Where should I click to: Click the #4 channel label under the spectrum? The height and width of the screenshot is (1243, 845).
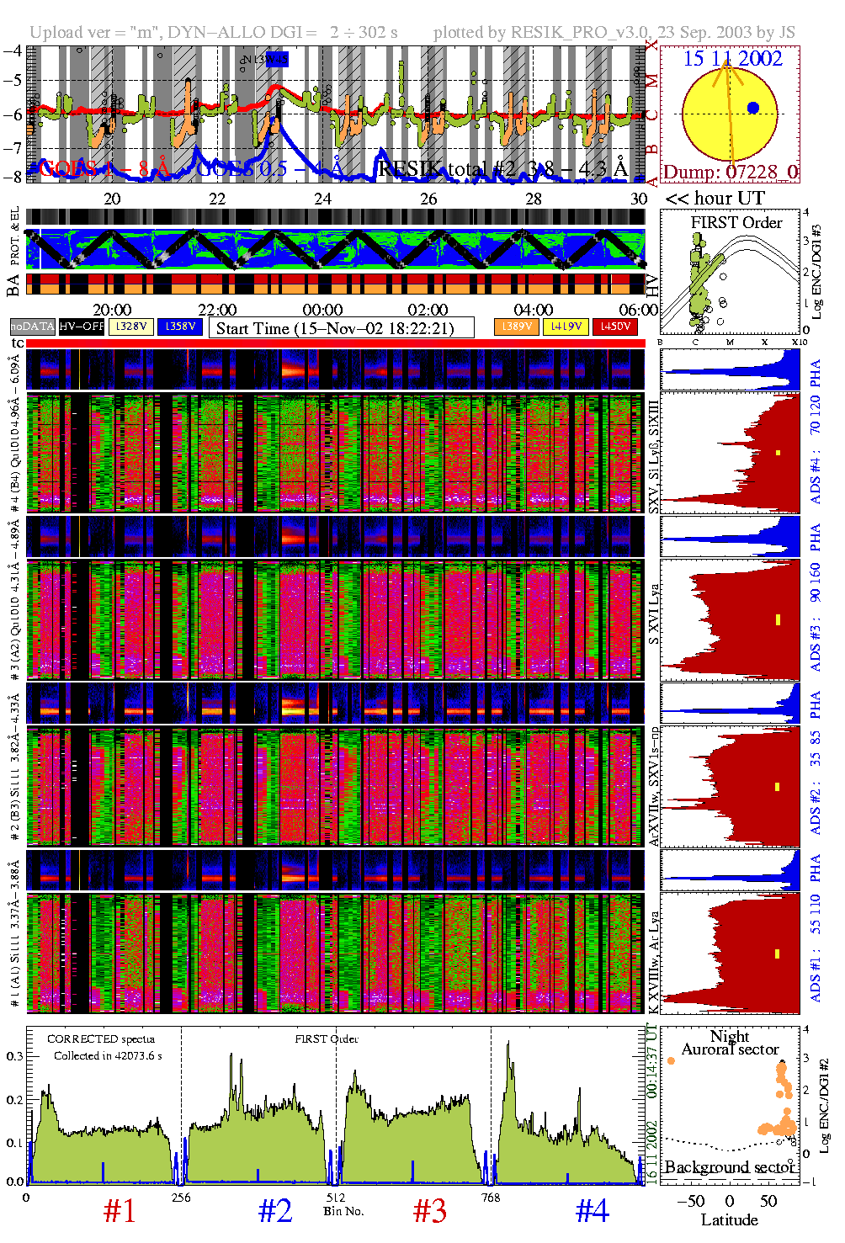[593, 1211]
